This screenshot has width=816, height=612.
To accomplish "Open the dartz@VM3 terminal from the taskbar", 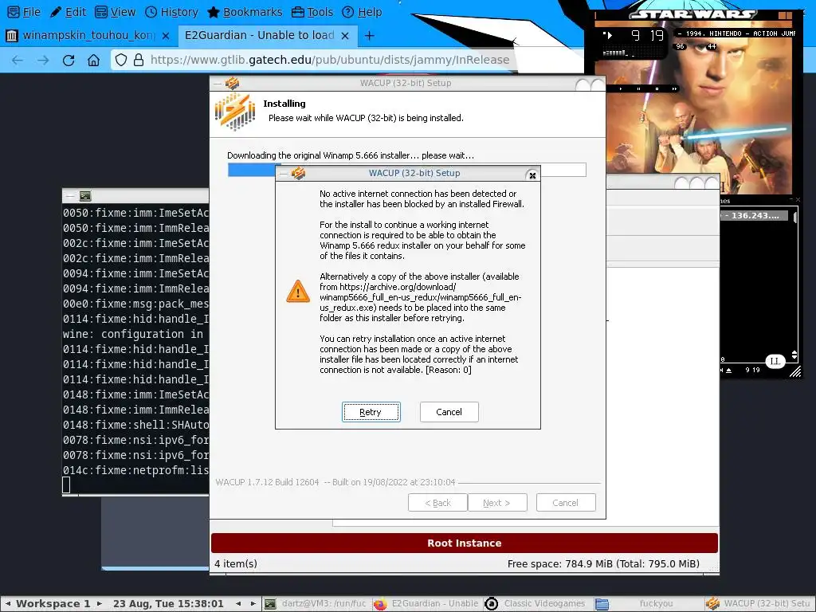I will (316, 604).
